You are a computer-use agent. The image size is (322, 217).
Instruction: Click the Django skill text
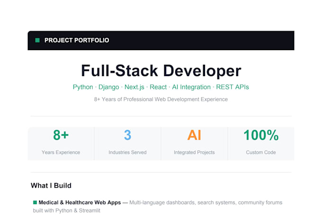coord(108,87)
